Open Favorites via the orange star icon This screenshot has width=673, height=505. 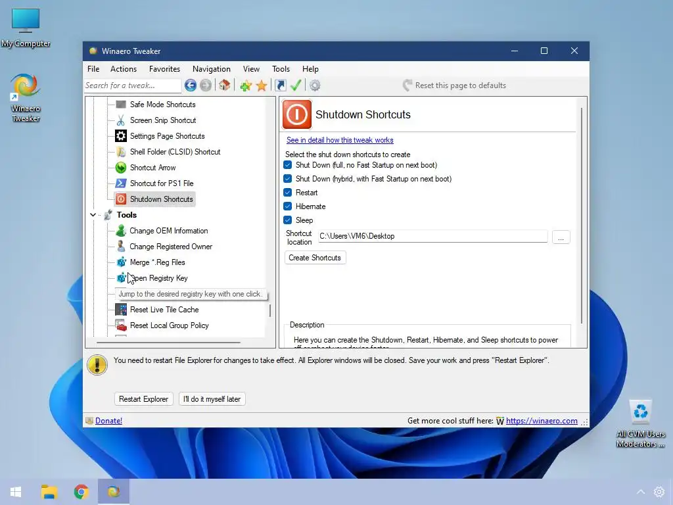click(262, 85)
